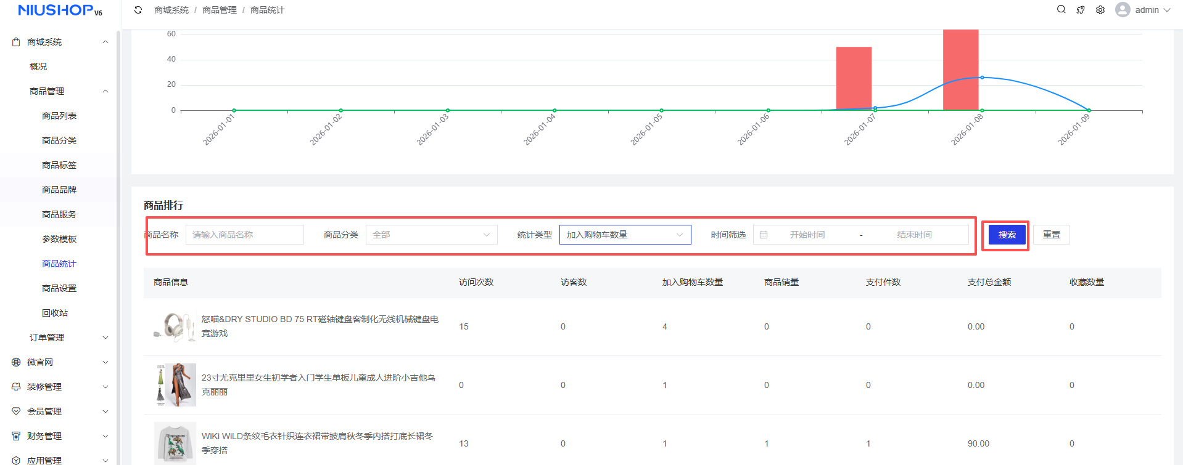The image size is (1183, 465).
Task: Open the 回收站 sidebar item
Action: tap(55, 313)
